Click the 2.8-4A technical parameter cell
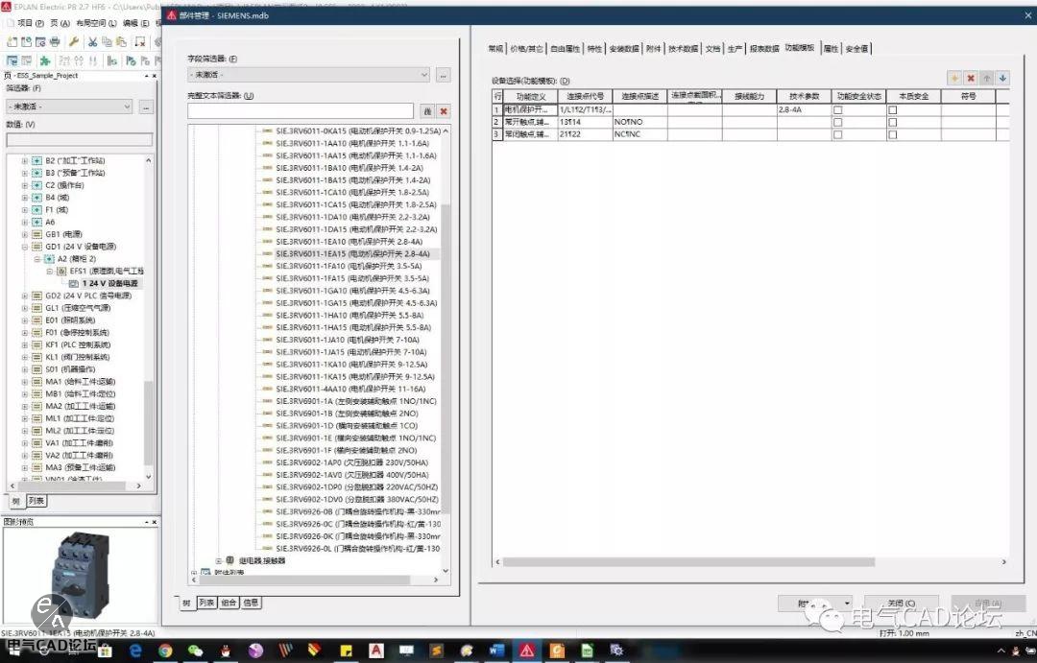The width and height of the screenshot is (1037, 663). click(x=805, y=109)
